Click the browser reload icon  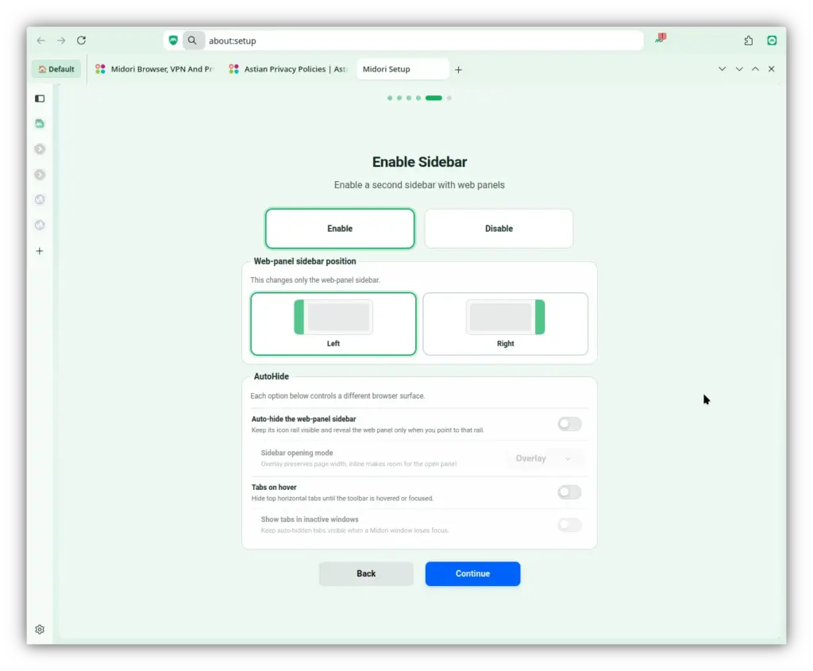coord(82,40)
